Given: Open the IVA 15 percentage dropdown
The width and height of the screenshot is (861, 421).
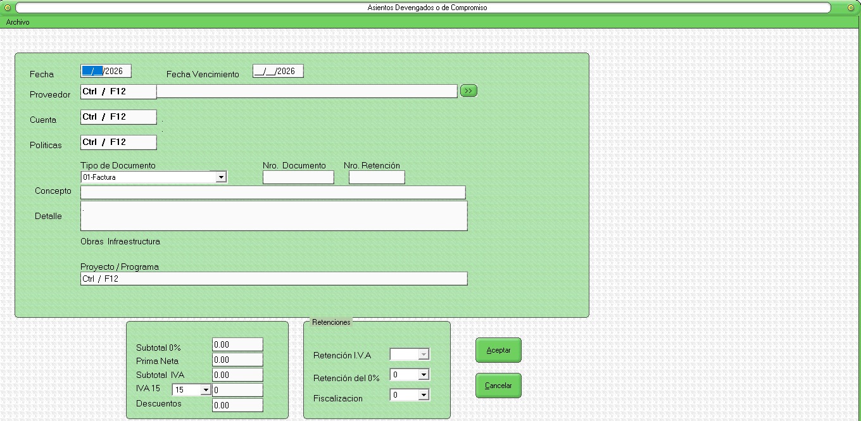Looking at the screenshot, I should tap(205, 390).
